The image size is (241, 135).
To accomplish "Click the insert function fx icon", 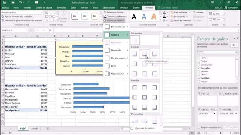I will (50, 30).
